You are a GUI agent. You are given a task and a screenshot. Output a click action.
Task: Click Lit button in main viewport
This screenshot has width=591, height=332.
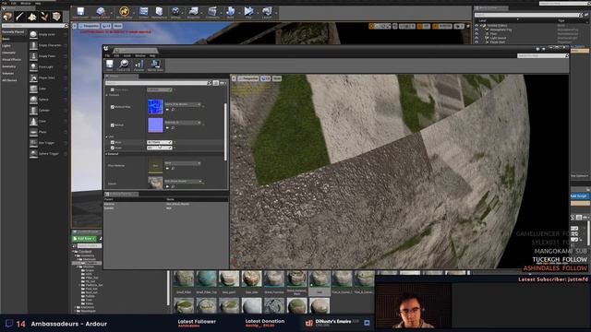point(106,26)
